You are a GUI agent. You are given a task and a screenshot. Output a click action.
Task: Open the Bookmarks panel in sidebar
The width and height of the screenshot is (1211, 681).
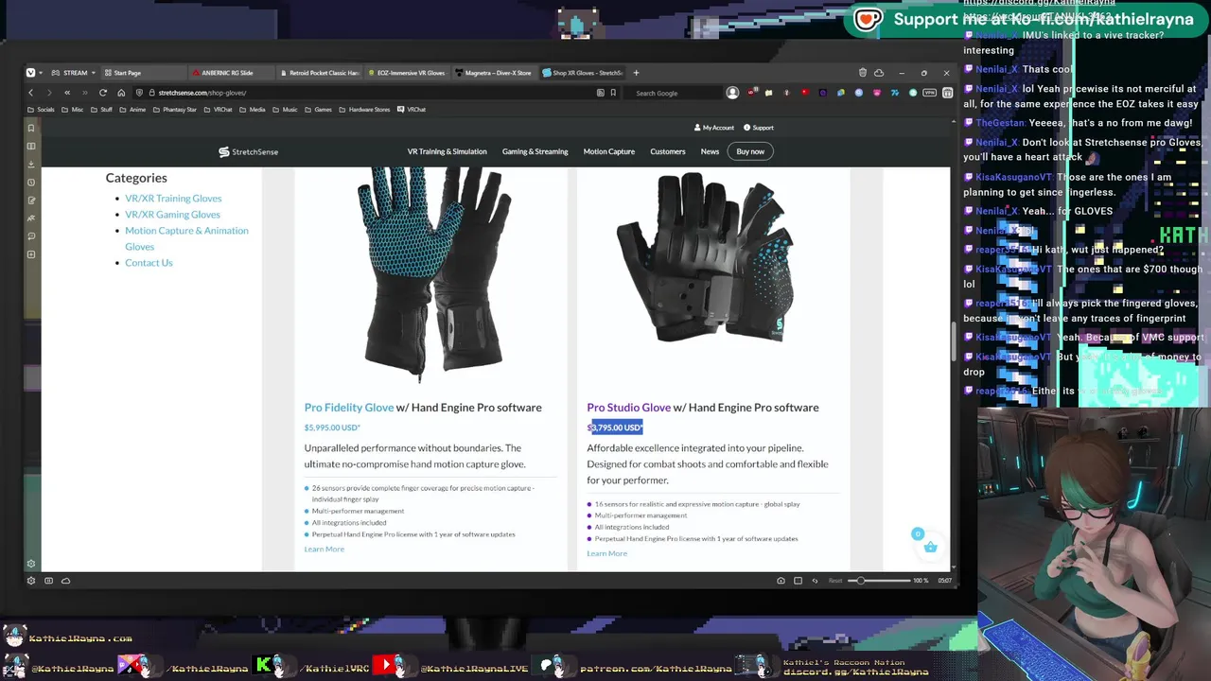click(x=31, y=128)
